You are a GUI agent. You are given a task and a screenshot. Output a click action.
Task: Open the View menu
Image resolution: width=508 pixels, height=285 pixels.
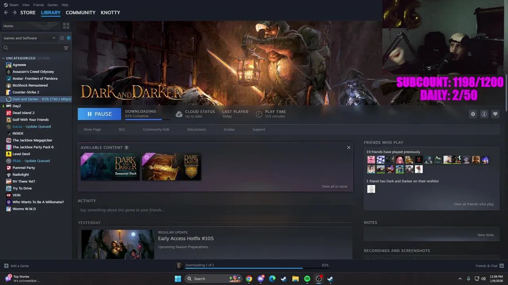click(26, 5)
